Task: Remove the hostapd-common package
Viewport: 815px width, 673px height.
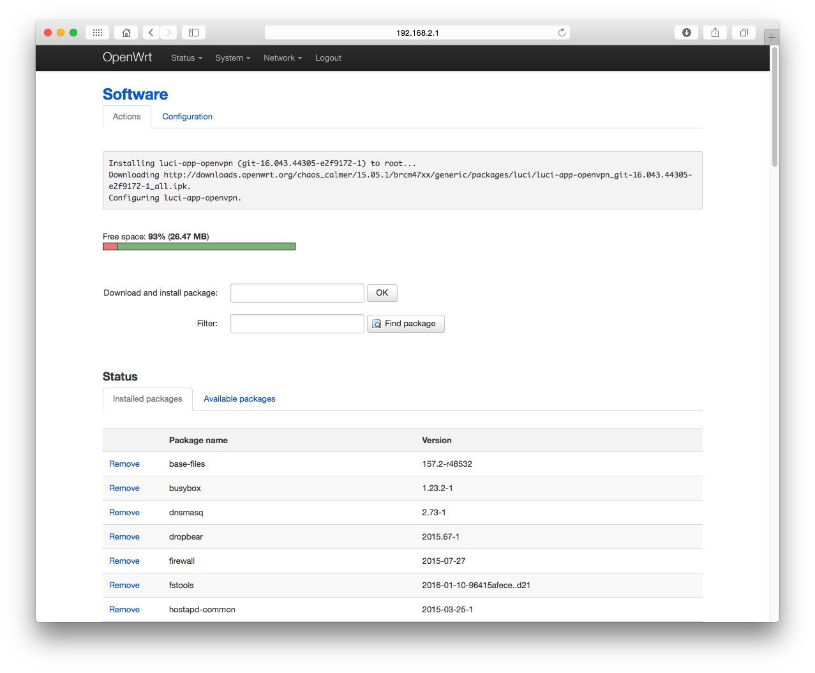Action: 124,610
